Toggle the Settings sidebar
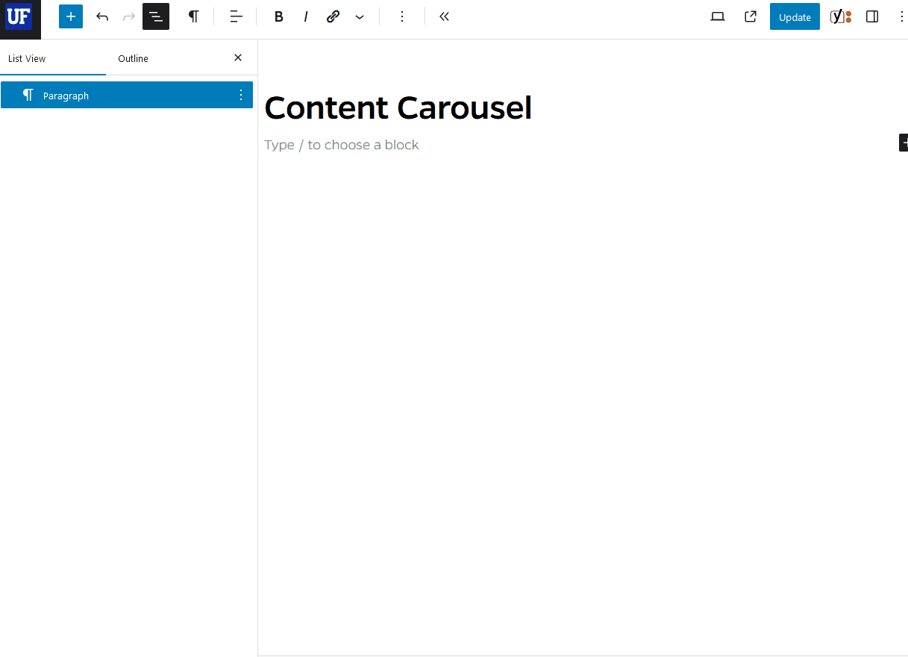908x657 pixels. (872, 16)
